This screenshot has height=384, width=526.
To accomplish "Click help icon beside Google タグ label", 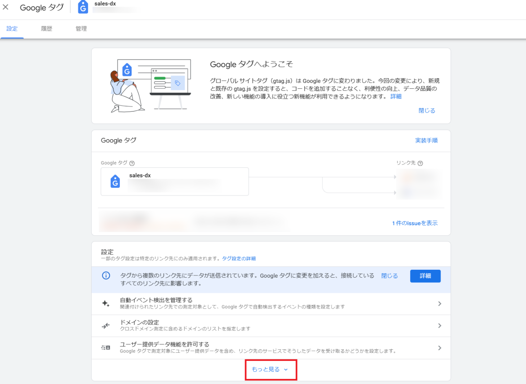I will point(132,163).
